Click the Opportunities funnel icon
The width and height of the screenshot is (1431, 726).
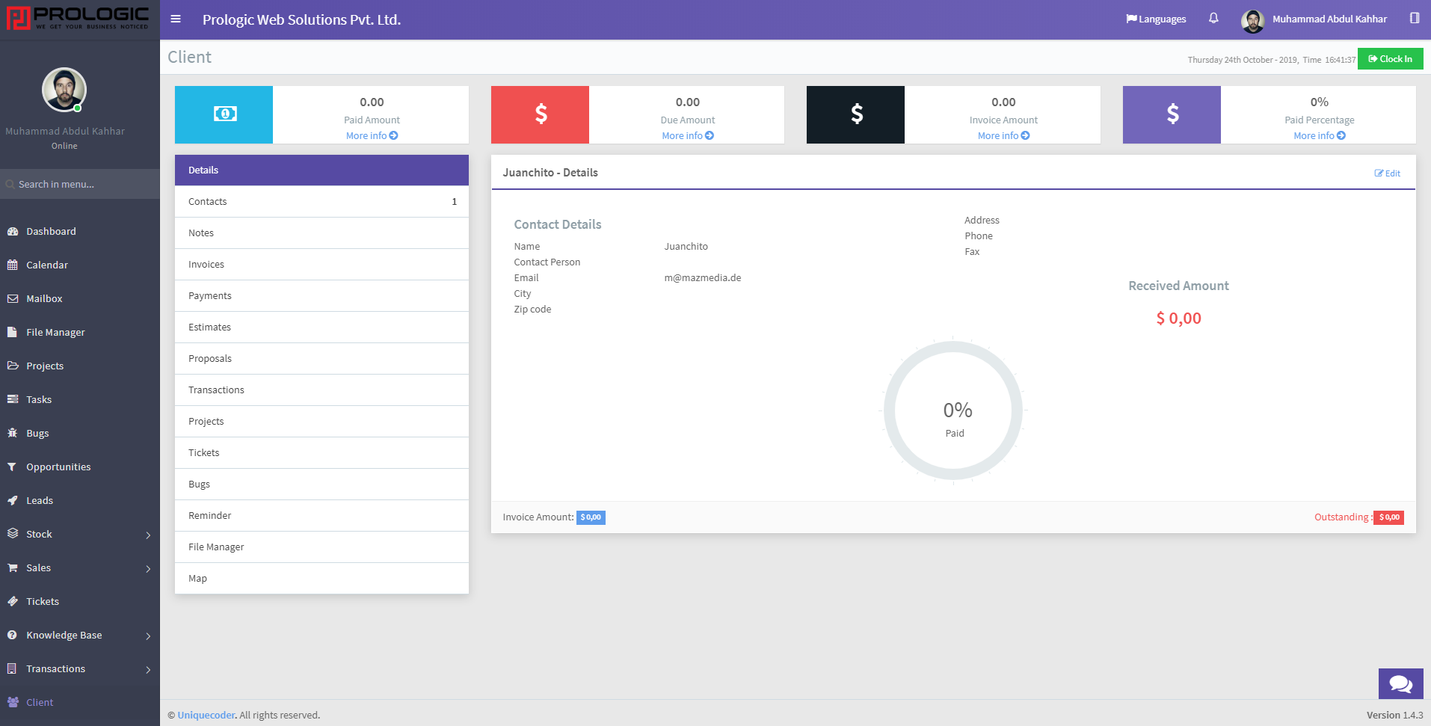12,467
